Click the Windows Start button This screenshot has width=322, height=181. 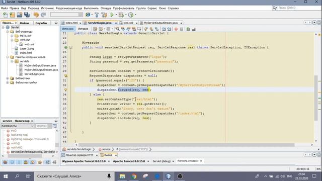(6, 176)
